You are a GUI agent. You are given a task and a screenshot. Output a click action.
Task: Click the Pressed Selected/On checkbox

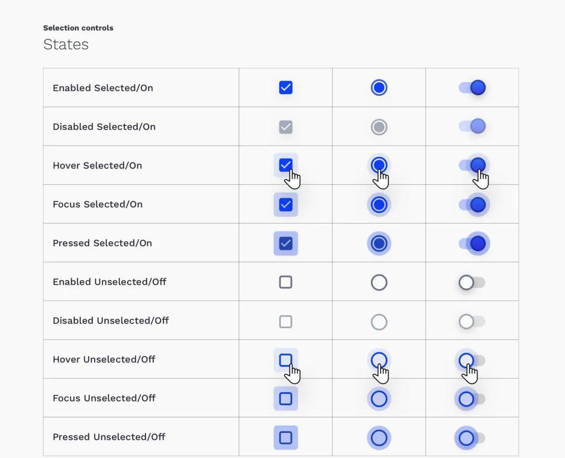pyautogui.click(x=286, y=243)
